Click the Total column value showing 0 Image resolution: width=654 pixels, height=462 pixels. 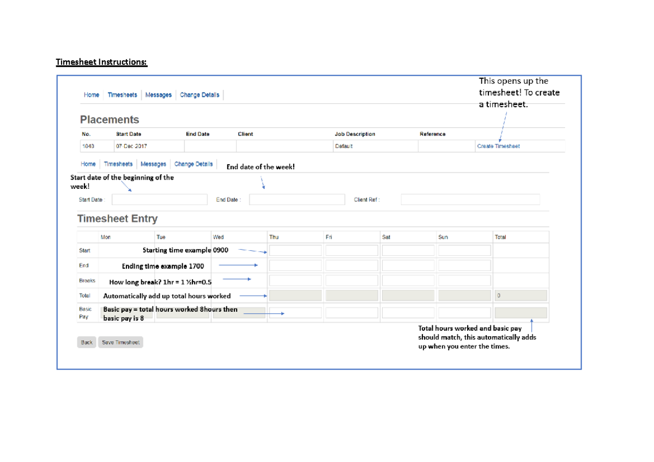point(520,294)
